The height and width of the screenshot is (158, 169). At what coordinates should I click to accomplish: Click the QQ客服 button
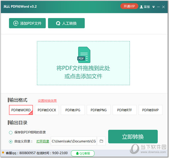[83, 153]
